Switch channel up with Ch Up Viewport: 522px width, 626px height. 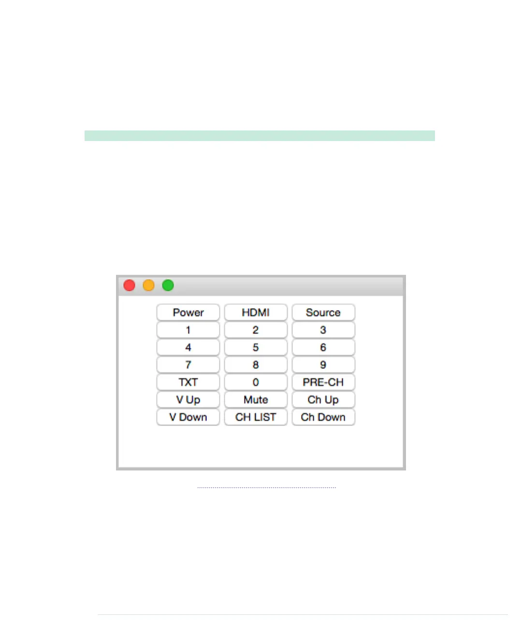click(x=323, y=399)
